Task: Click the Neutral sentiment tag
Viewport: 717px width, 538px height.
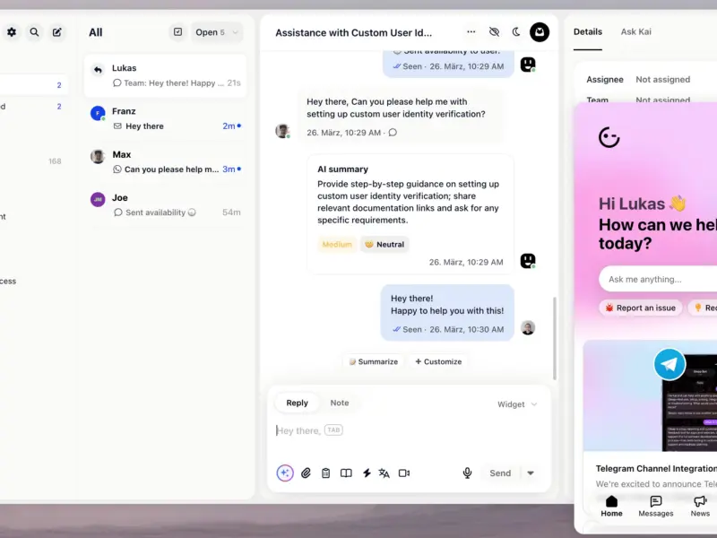Action: point(384,244)
